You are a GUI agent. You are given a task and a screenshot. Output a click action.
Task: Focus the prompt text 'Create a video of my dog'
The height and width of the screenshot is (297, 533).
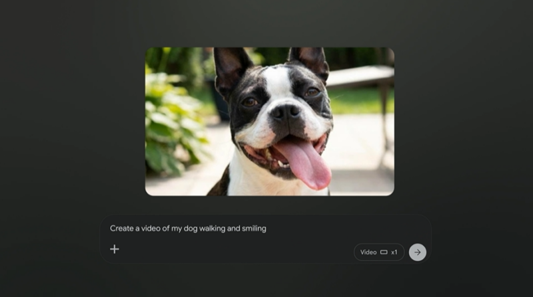point(154,229)
